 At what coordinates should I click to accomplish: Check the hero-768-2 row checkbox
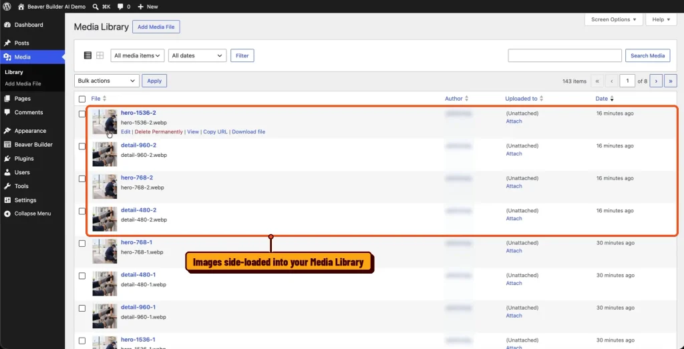click(82, 179)
